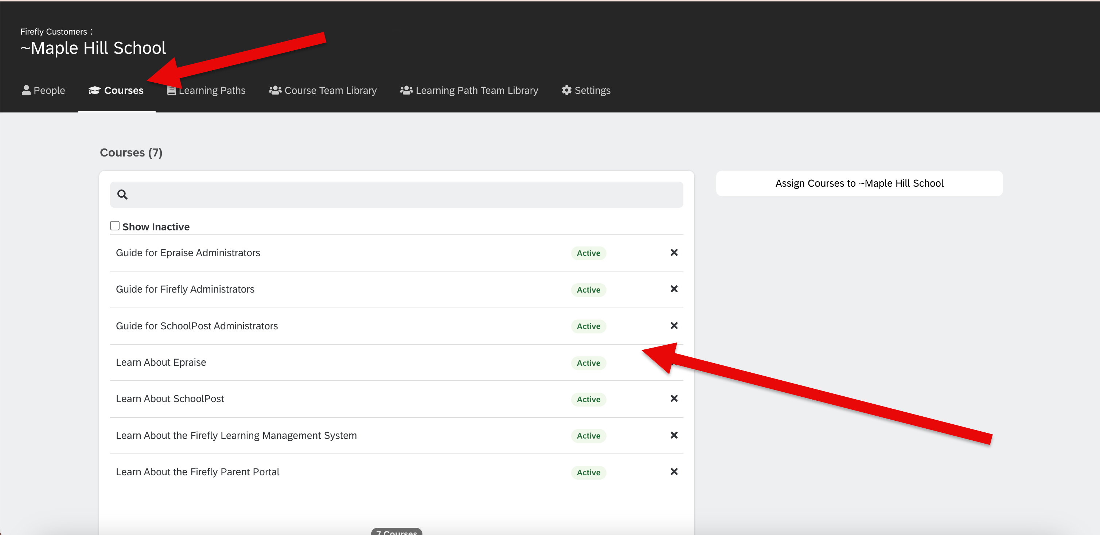Toggle the Show Inactive checkbox
The height and width of the screenshot is (535, 1100).
pos(114,226)
